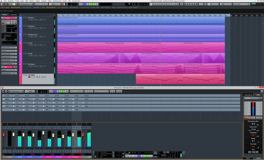
Task: Select the Mute X tool
Action: click(164, 4)
